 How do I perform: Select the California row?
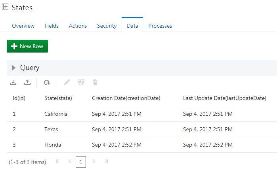click(142, 114)
